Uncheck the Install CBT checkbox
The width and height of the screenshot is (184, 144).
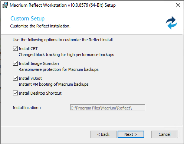(15, 49)
